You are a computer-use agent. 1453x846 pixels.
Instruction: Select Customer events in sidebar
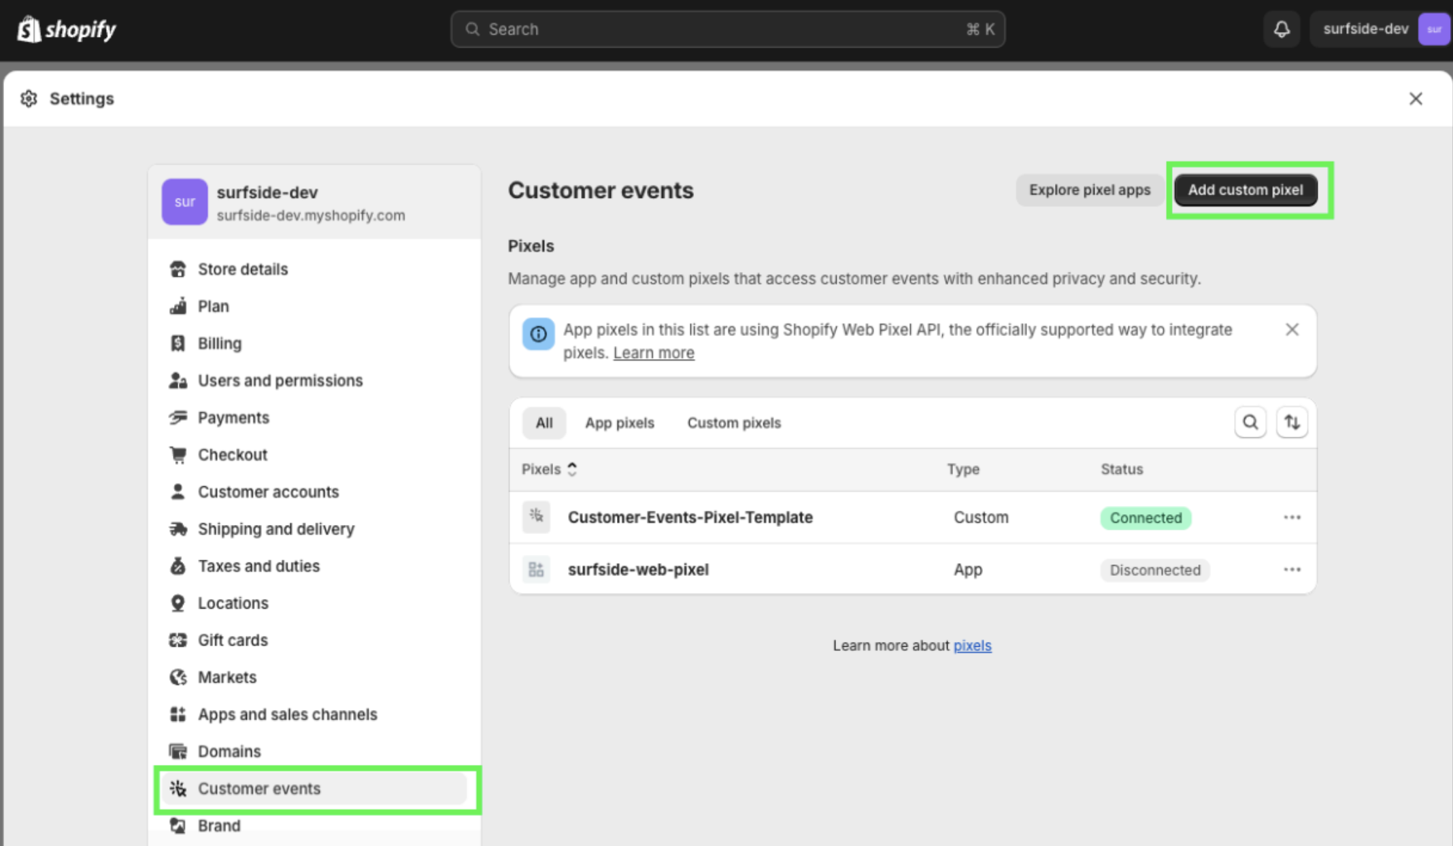314,788
